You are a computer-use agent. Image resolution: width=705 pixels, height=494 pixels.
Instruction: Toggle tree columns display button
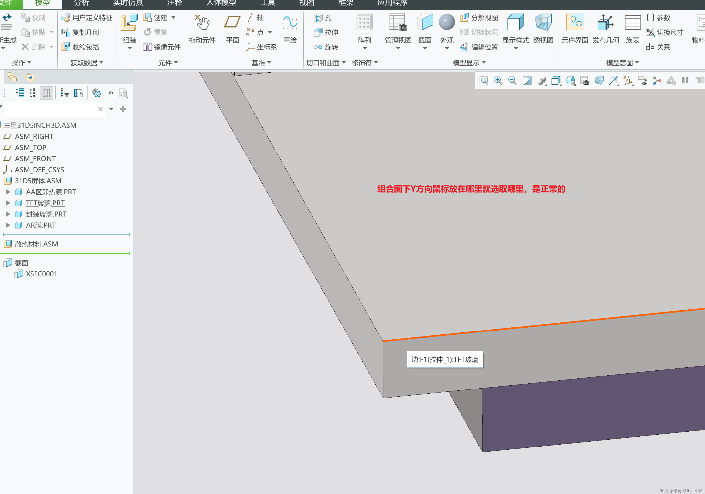46,93
